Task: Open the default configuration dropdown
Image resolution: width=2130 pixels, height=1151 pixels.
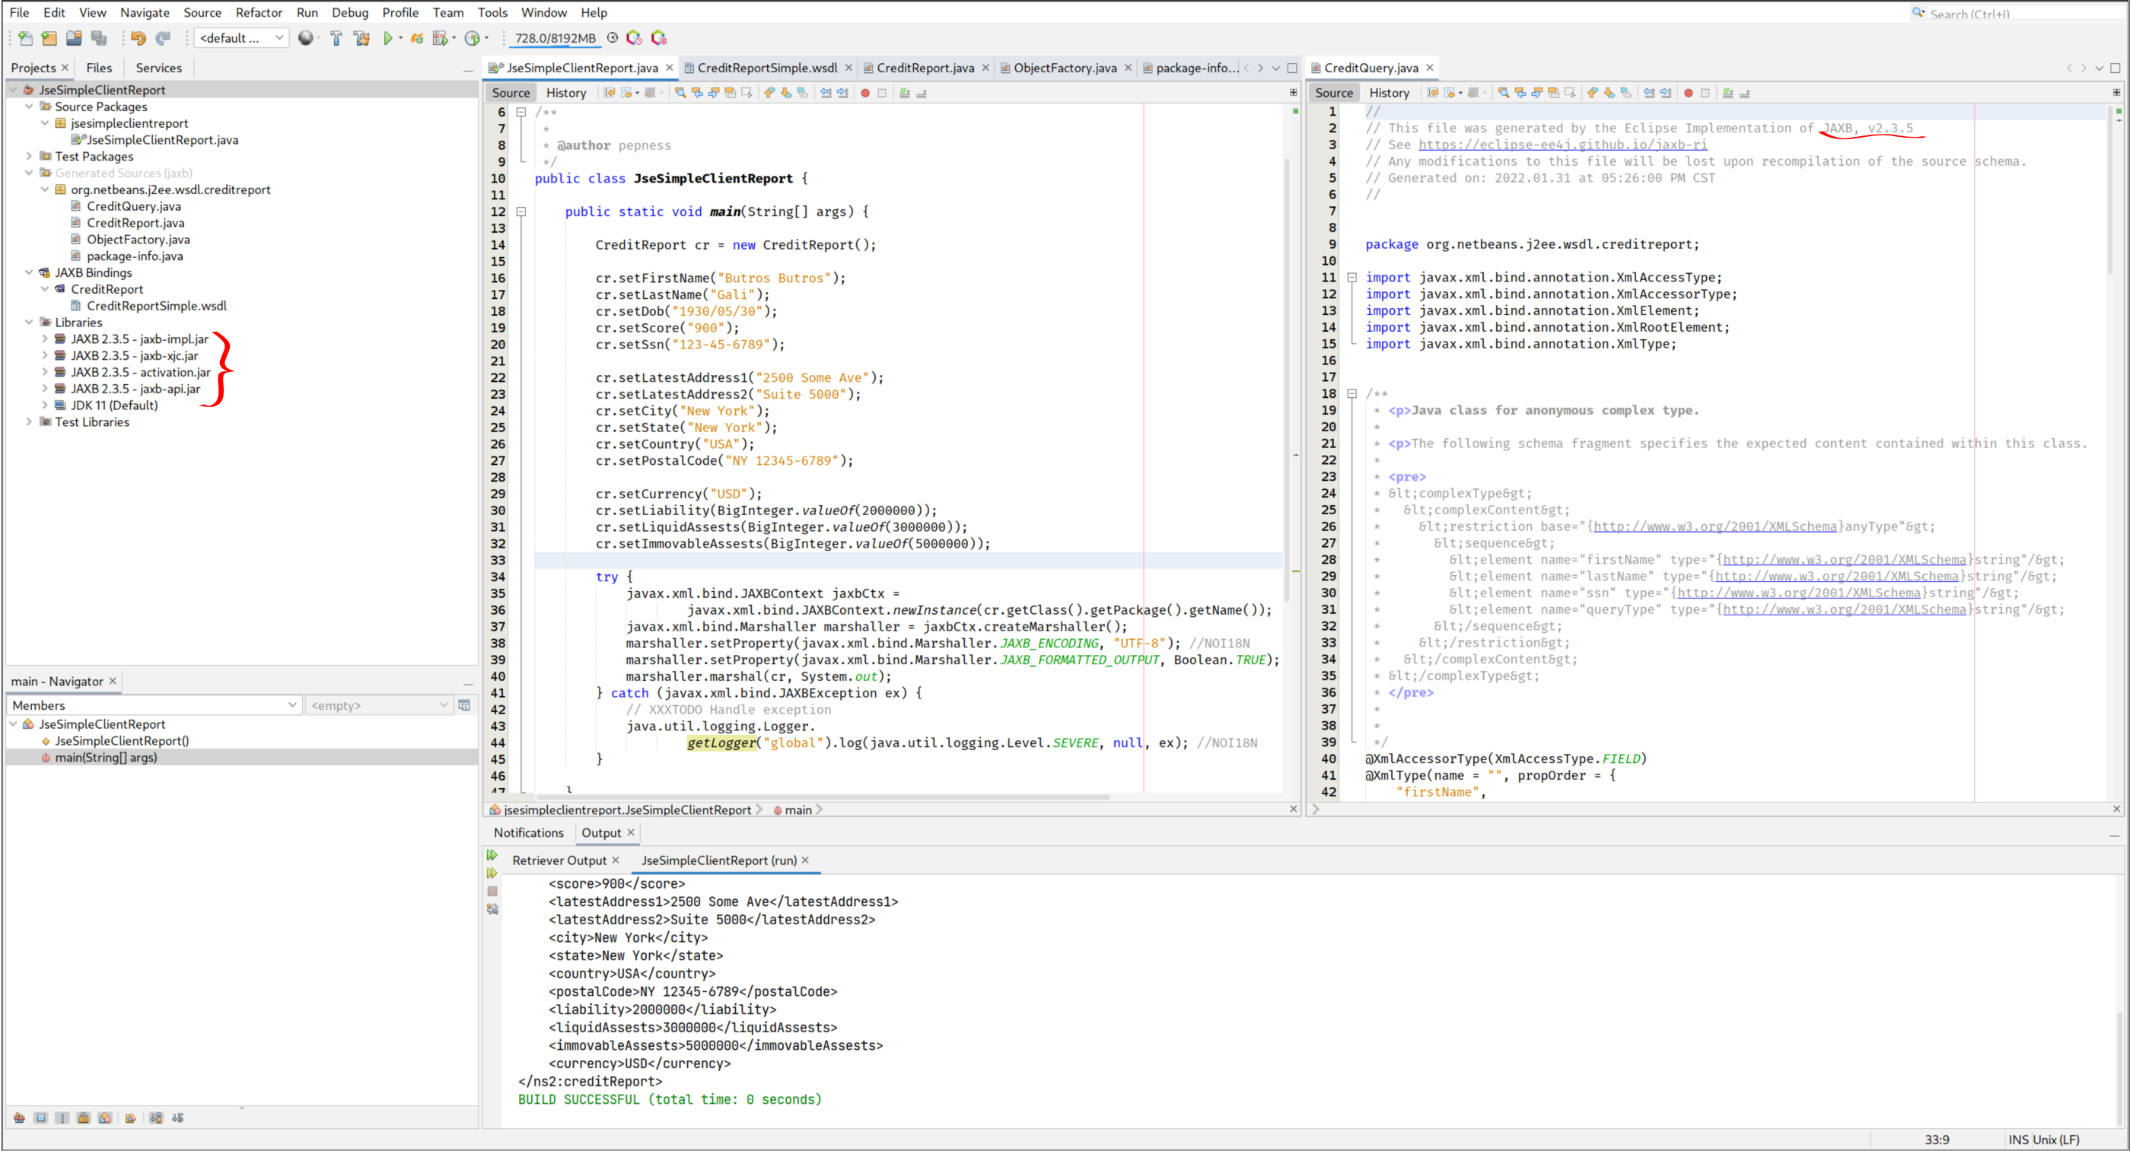Action: pyautogui.click(x=241, y=38)
